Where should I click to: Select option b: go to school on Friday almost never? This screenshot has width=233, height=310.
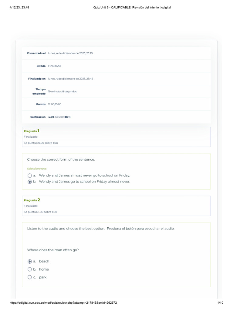pos(29,182)
